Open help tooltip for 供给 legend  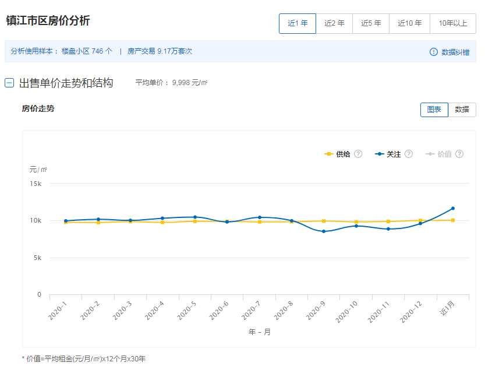click(359, 154)
